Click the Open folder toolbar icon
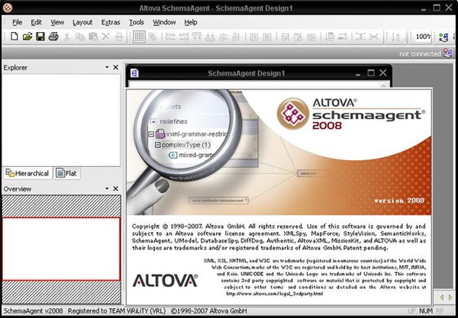 (x=28, y=37)
